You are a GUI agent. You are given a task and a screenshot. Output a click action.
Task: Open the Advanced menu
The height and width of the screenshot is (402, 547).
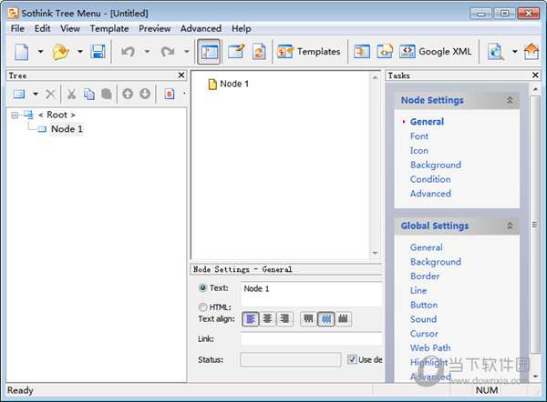[x=201, y=28]
